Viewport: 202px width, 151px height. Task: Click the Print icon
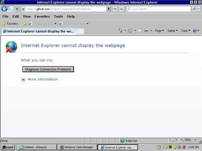tap(146, 31)
